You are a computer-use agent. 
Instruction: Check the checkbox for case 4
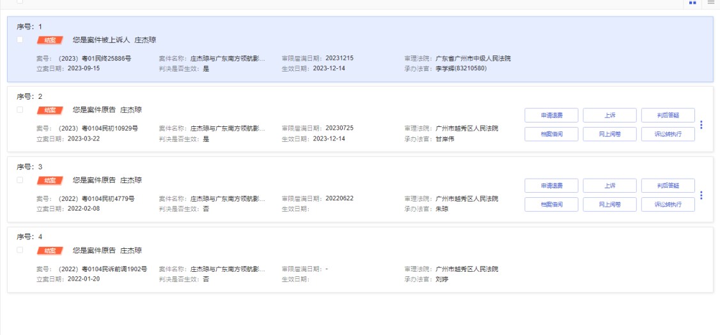[x=20, y=250]
